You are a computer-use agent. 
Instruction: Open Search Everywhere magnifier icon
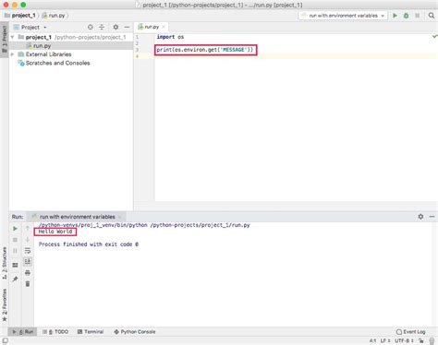432,16
